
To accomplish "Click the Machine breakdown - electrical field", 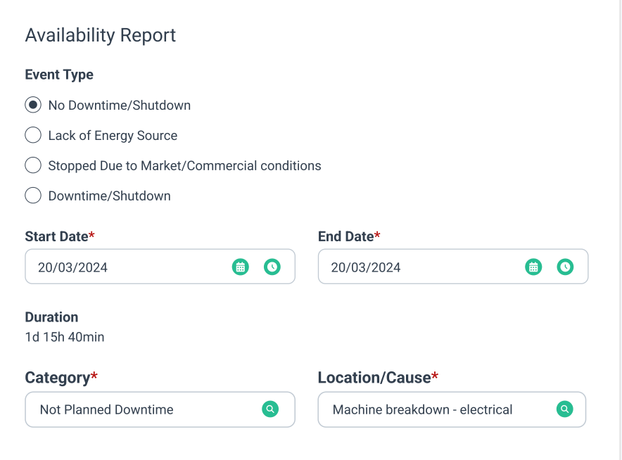I will coord(422,409).
